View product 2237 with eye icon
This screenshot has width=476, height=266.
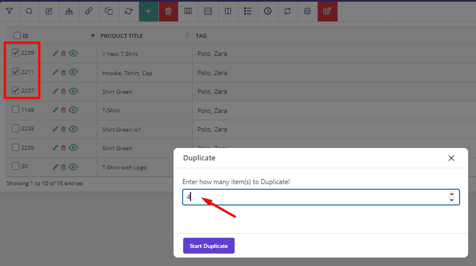coord(73,91)
